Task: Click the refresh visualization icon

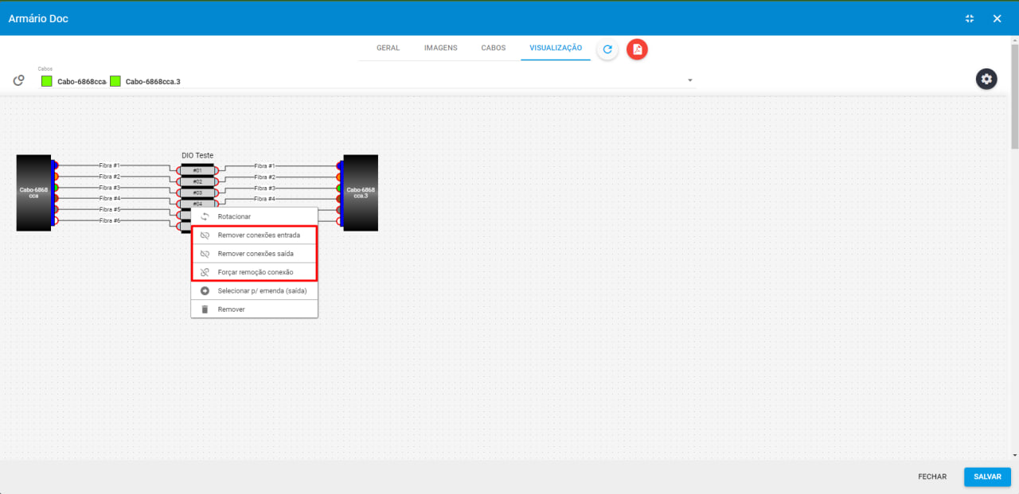Action: [607, 49]
